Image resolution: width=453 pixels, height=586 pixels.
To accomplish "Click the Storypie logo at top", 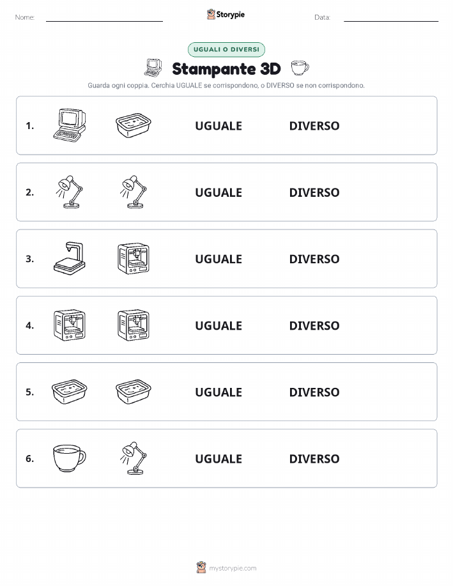I will tap(226, 15).
